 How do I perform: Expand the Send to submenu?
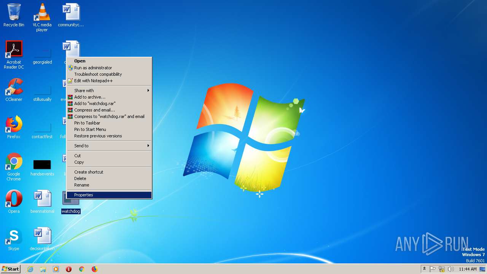coord(109,146)
